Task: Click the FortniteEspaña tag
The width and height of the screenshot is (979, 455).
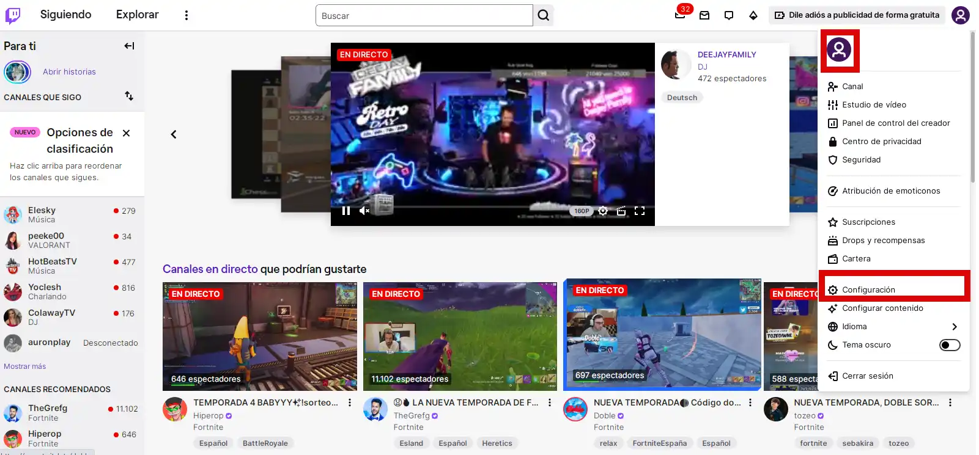Action: coord(660,443)
